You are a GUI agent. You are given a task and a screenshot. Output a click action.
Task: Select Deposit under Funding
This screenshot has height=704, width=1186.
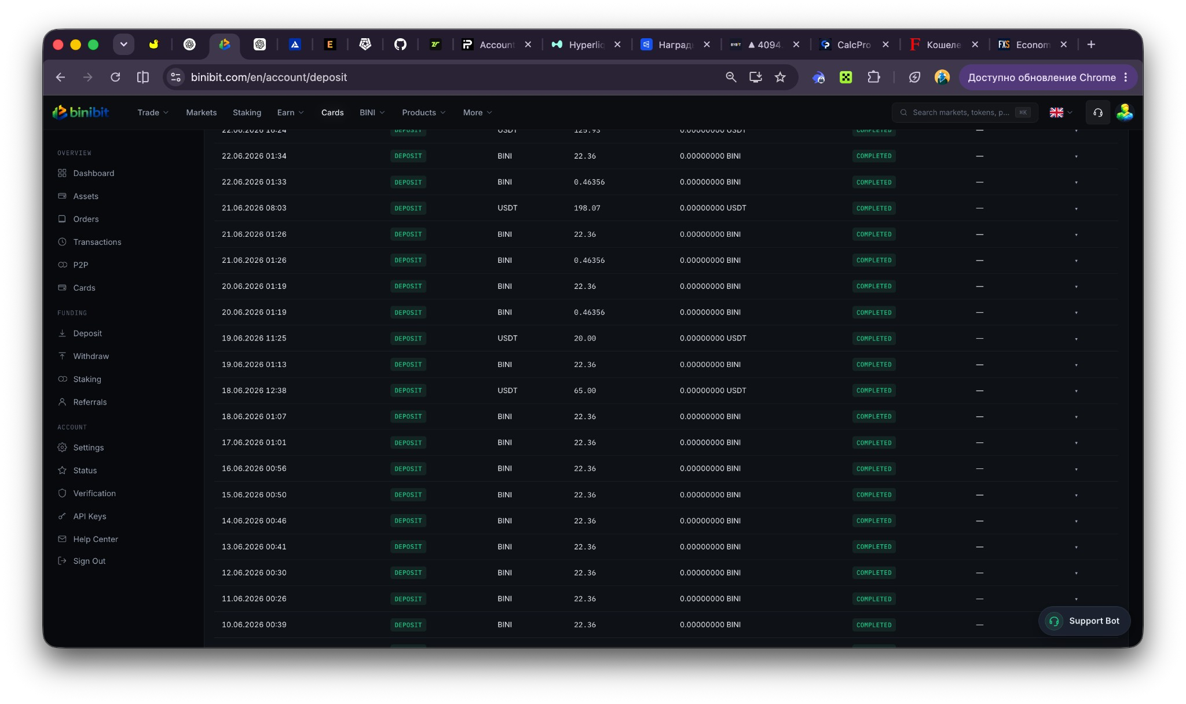87,333
